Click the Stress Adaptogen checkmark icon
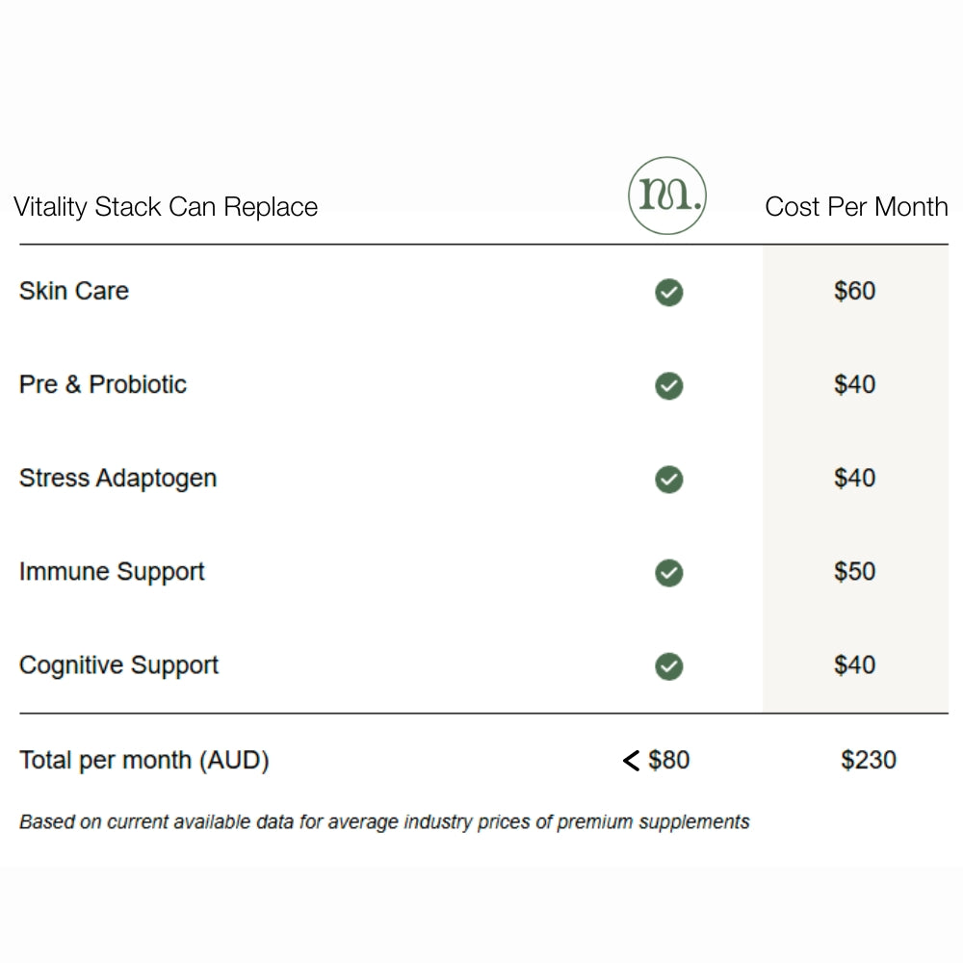This screenshot has height=963, width=963. (668, 480)
